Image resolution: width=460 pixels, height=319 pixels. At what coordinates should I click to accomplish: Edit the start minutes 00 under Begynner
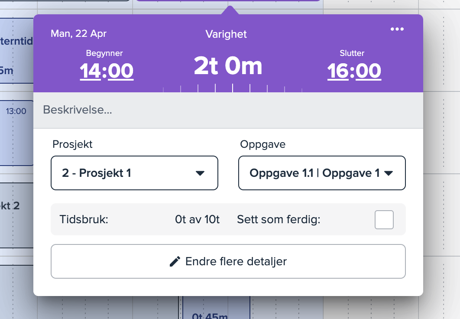point(121,71)
